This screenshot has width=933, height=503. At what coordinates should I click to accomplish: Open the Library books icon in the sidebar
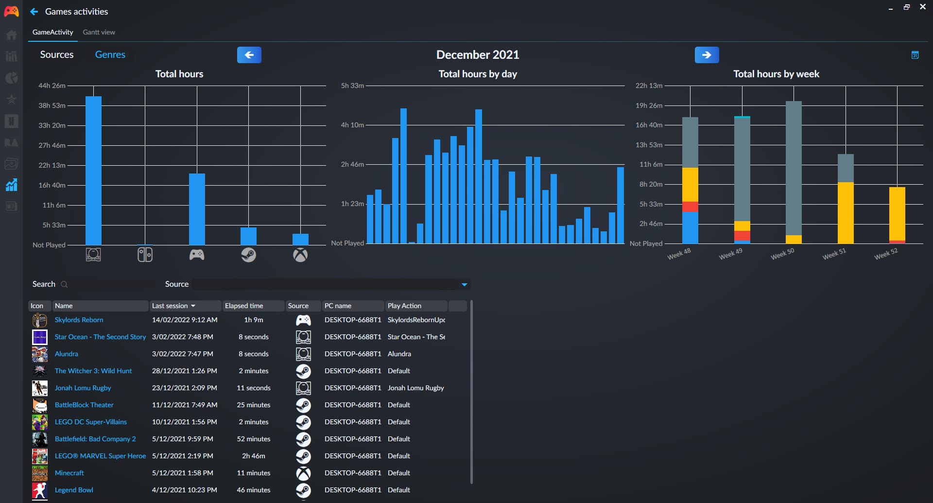(11, 56)
